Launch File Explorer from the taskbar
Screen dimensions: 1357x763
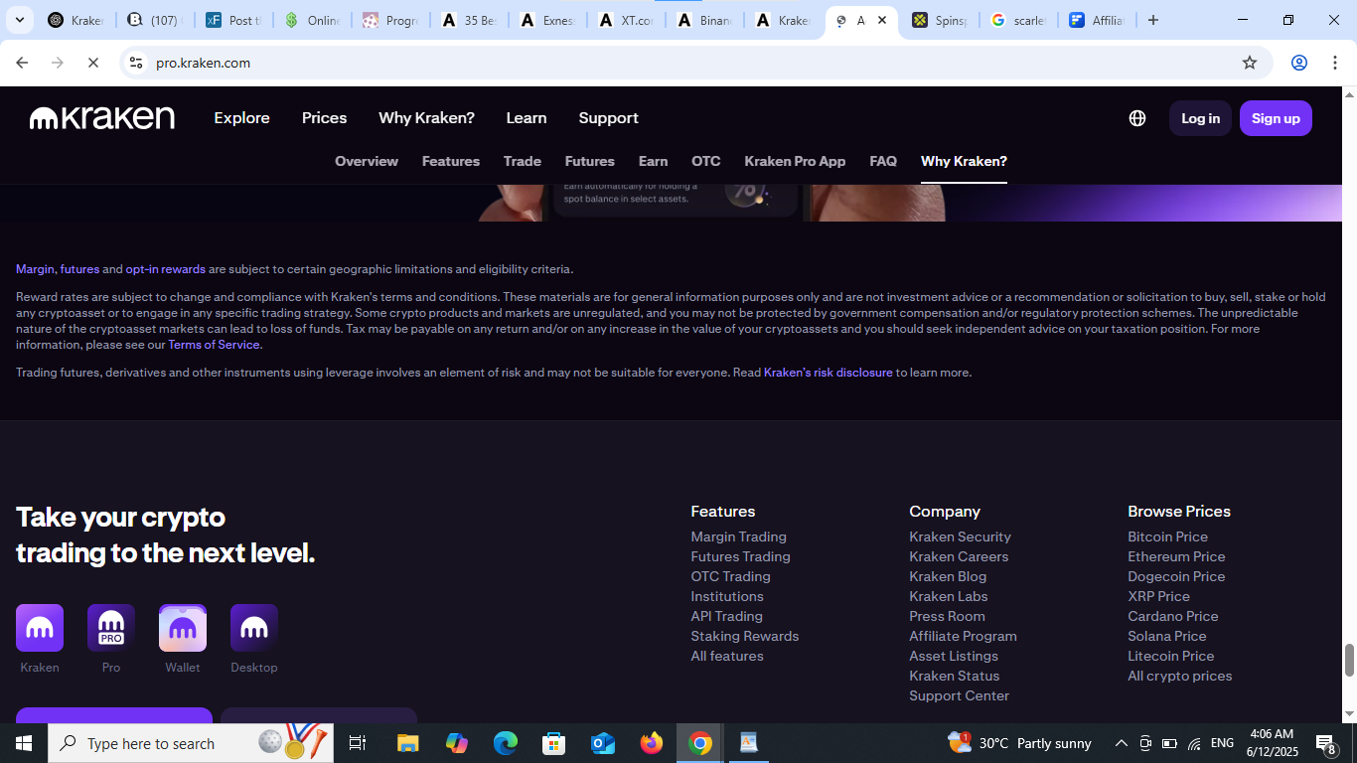pos(408,743)
